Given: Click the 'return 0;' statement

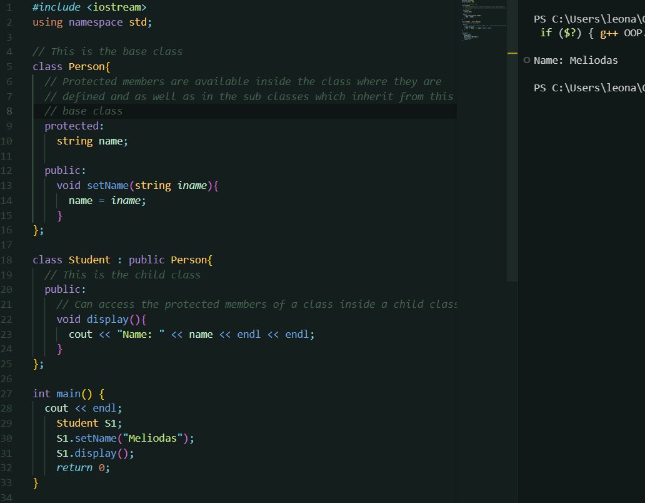Looking at the screenshot, I should (x=83, y=468).
